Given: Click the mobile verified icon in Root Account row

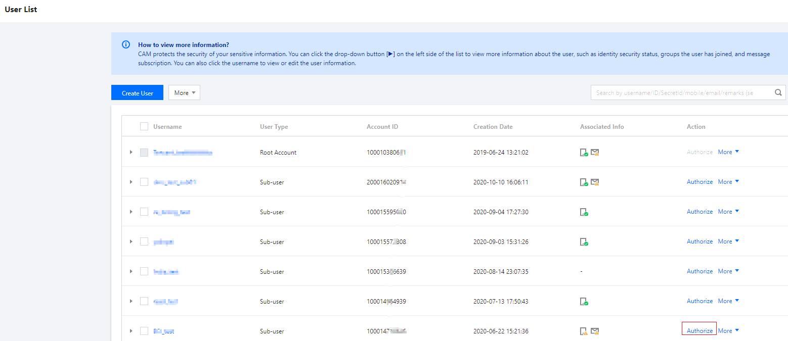Looking at the screenshot, I should click(584, 152).
